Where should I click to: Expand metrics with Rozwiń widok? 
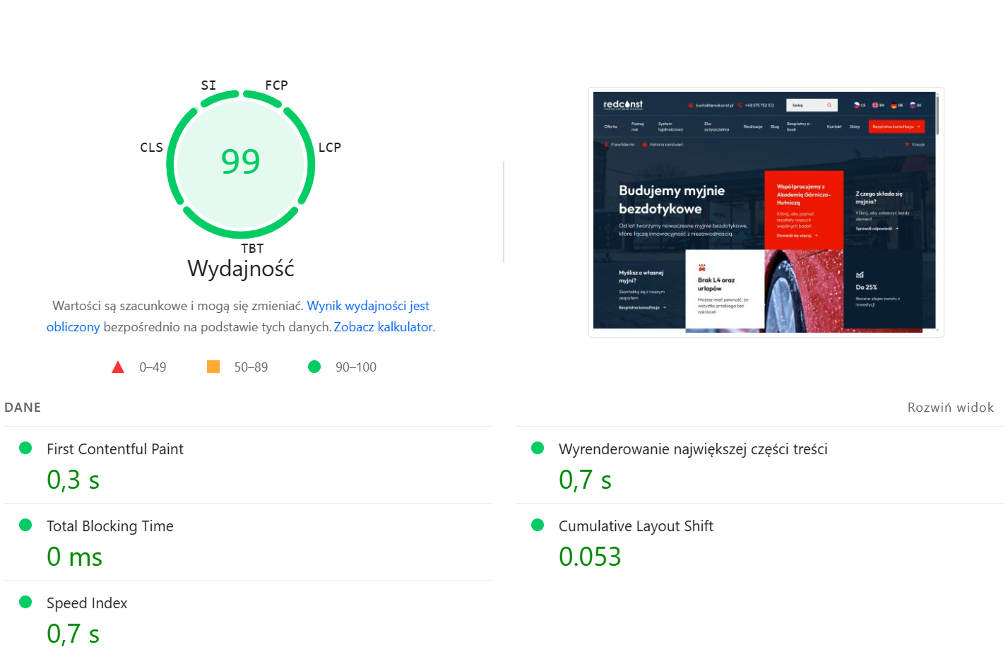950,408
